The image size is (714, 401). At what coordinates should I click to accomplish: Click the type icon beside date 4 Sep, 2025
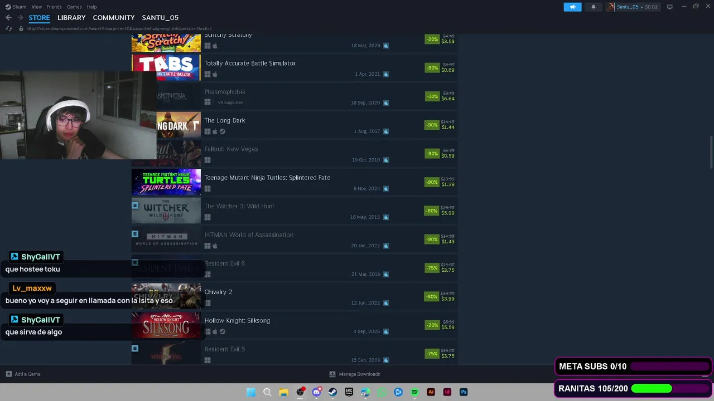386,331
